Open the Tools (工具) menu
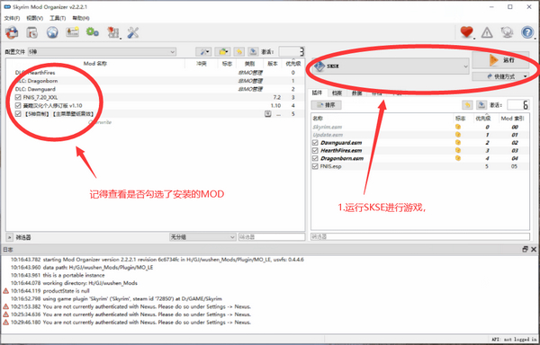The width and height of the screenshot is (540, 345). click(x=58, y=18)
